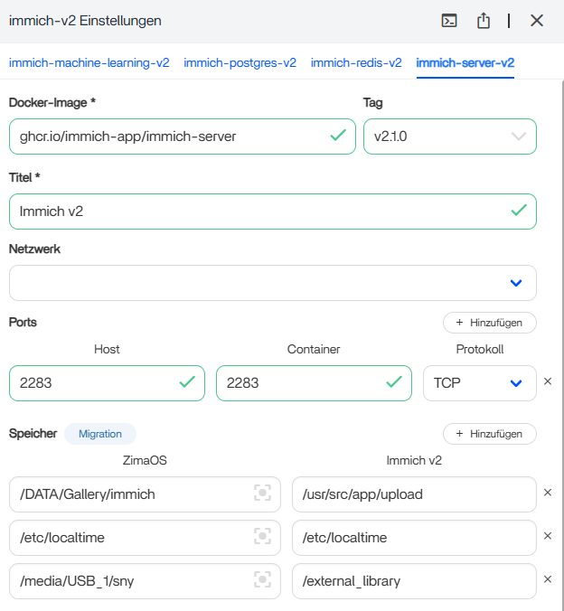Browse folder for /DATA/Gallery/immich path
The image size is (564, 611).
(262, 493)
